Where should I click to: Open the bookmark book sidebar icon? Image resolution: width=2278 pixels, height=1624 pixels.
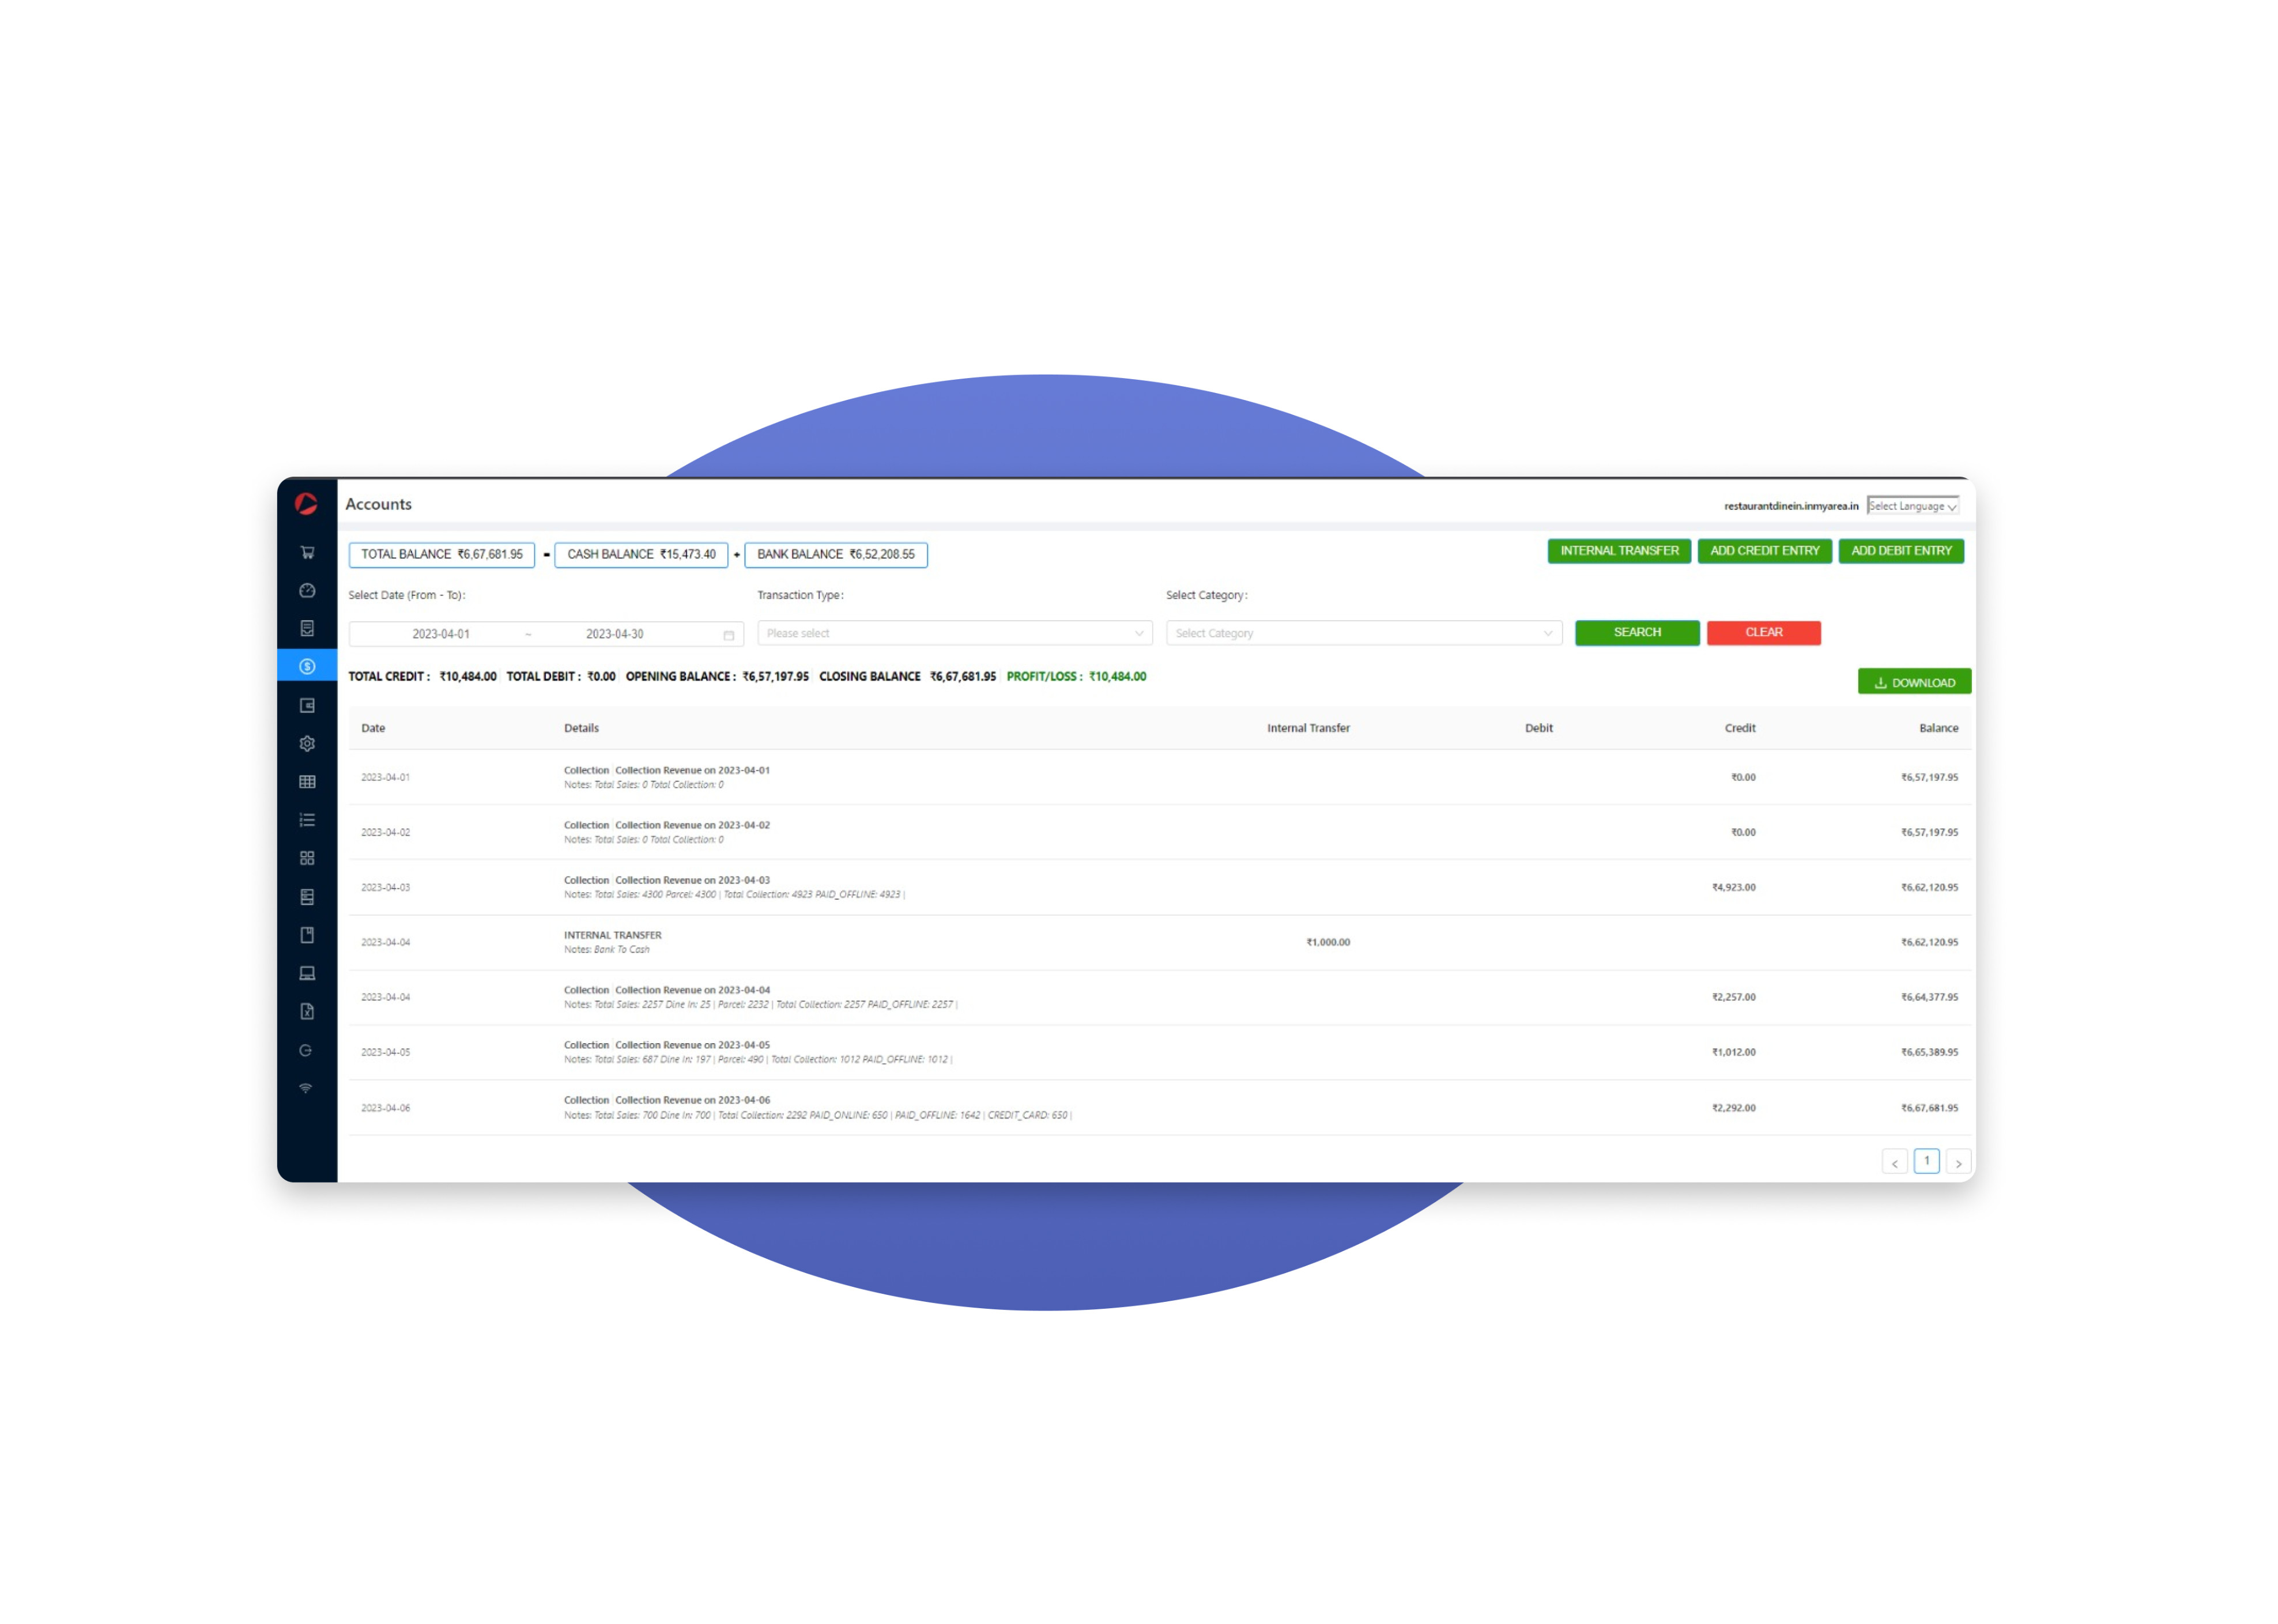click(307, 935)
